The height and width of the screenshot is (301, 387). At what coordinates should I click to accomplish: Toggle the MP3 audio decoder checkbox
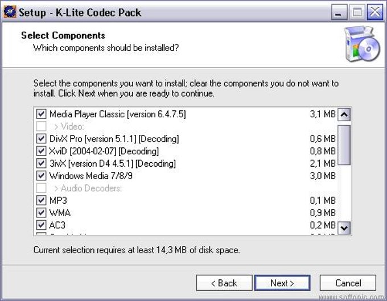pos(41,200)
